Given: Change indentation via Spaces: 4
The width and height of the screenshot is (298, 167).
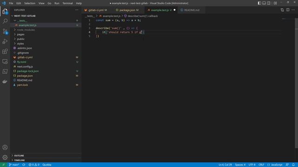Looking at the screenshot, I should [x=240, y=165].
